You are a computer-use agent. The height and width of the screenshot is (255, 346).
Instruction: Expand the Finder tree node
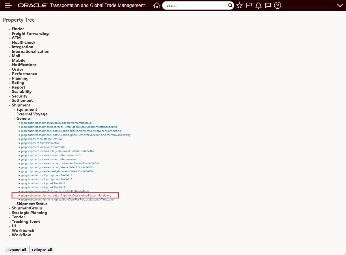coord(18,29)
